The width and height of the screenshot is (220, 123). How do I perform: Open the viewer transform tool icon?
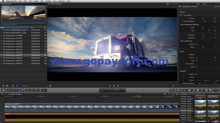point(50,86)
